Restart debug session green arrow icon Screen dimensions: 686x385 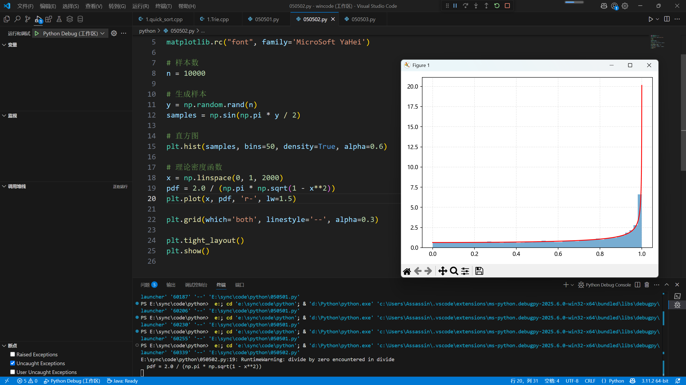[x=497, y=6]
